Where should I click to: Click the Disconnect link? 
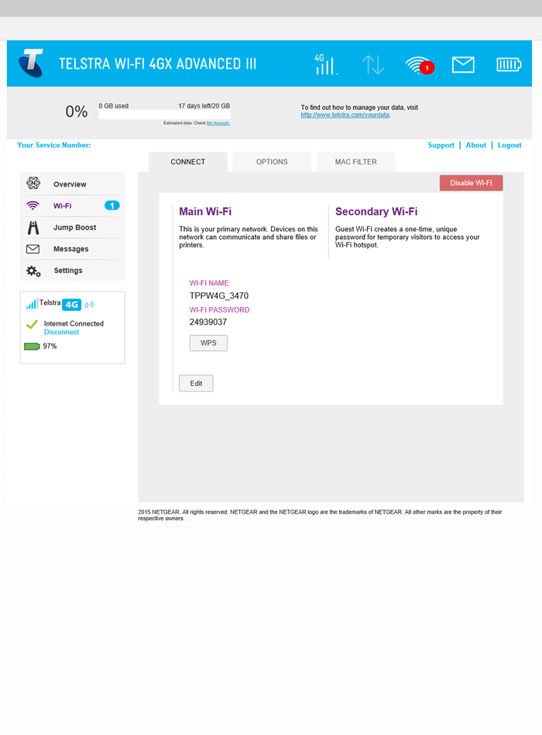click(61, 332)
